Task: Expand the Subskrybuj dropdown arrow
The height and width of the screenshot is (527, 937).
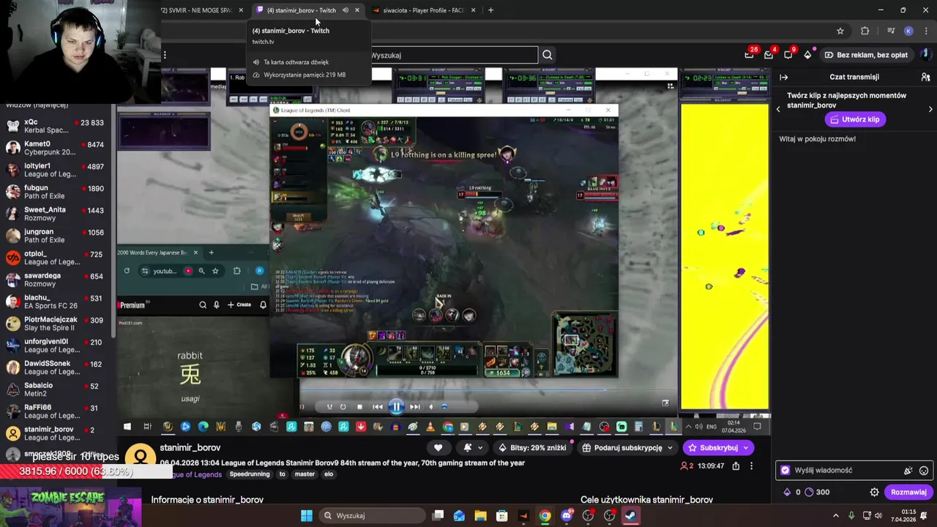Action: [745, 447]
